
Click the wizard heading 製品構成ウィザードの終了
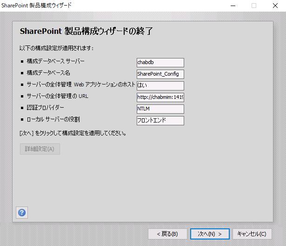pyautogui.click(x=86, y=32)
